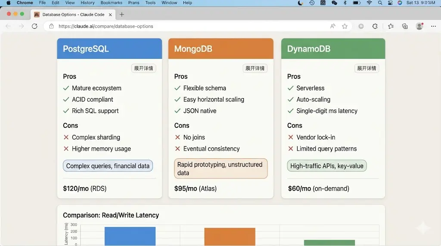Open the Edit menu
Screen dimensions: 441x246
click(56, 3)
